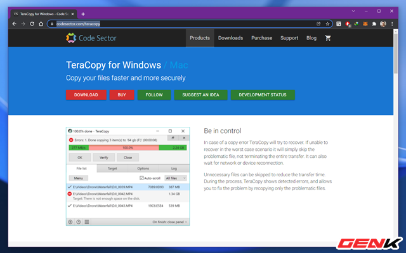
Task: Open the Support nav item
Action: click(289, 38)
